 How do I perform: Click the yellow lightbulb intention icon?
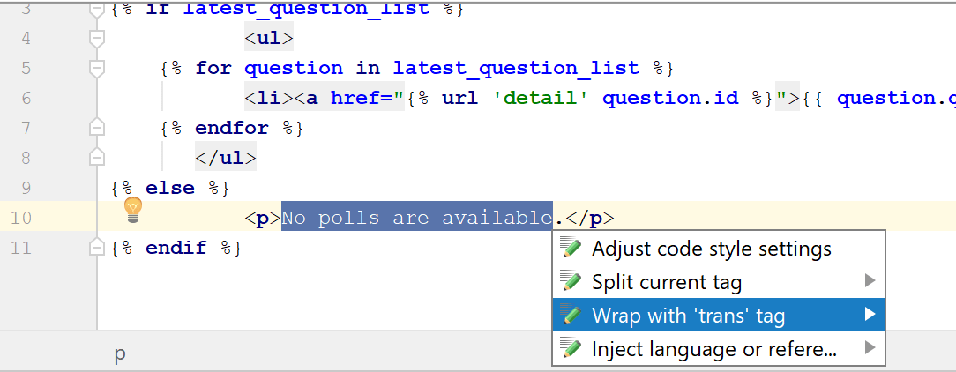click(x=132, y=209)
